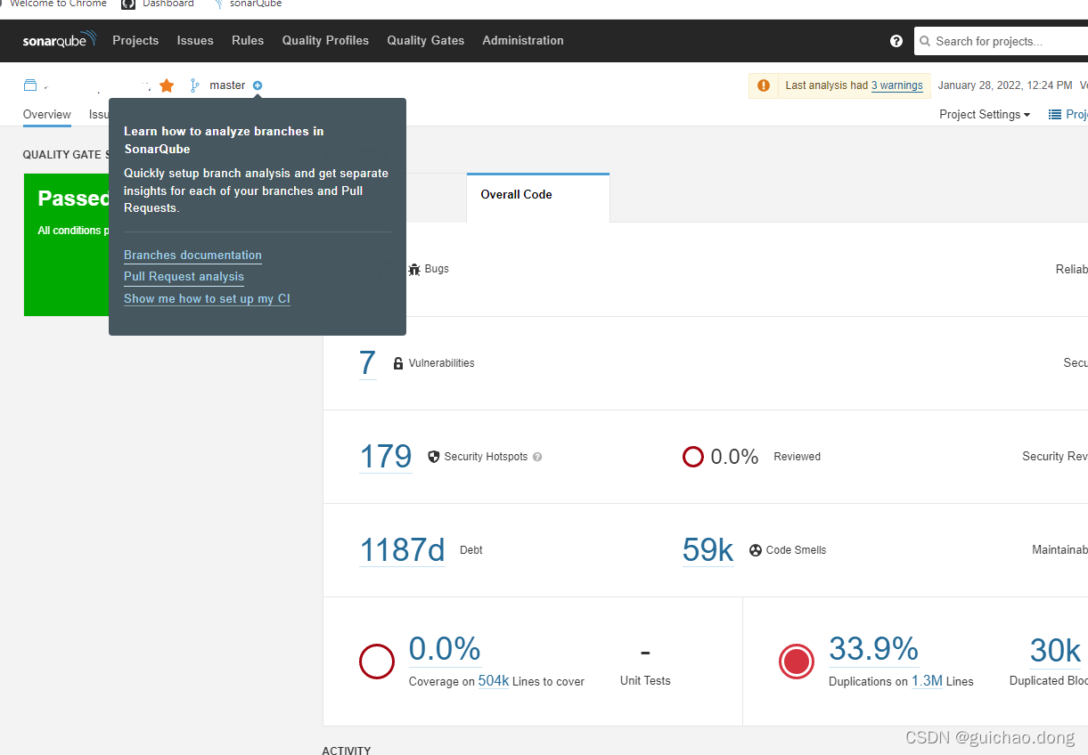
Task: Open Quality Gates
Action: (x=426, y=41)
